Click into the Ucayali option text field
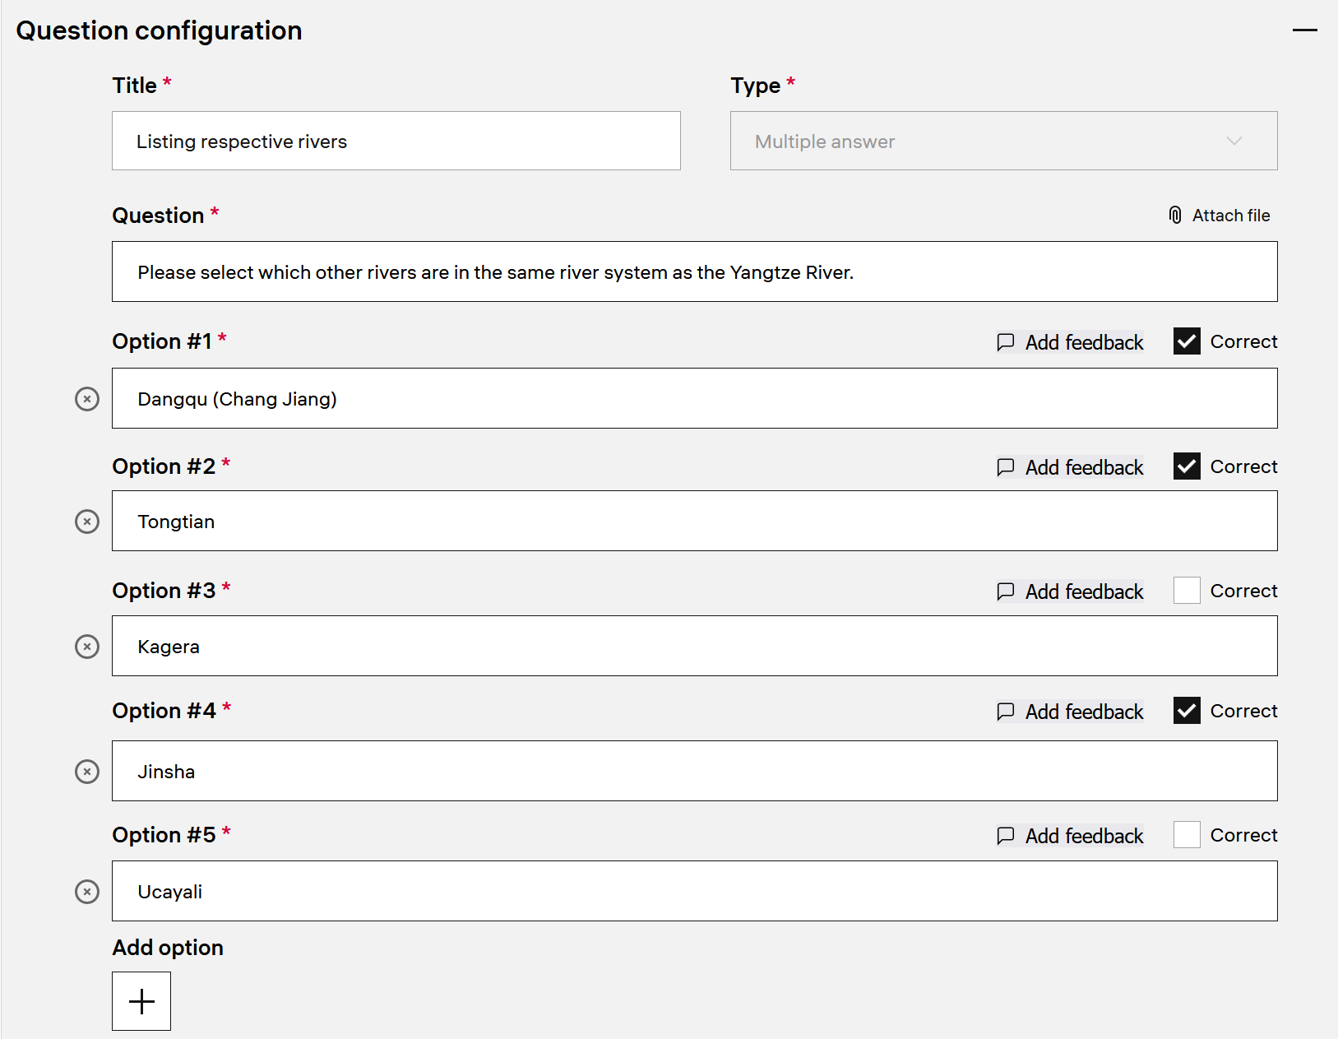Viewport: 1338px width, 1039px height. [694, 891]
